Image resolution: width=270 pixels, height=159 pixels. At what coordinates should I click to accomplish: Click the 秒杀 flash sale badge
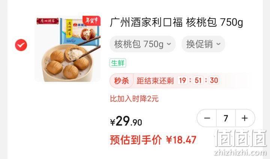coord(121,80)
